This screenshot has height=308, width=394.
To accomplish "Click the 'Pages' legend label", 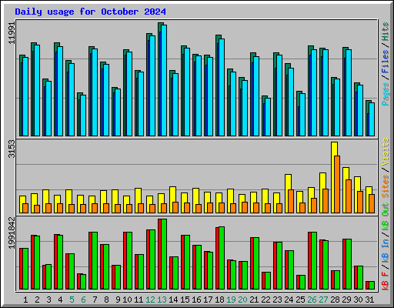I will coord(386,94).
